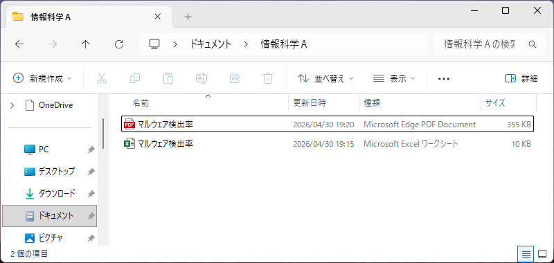Click the 355 KB size value
Screen dimensions: 554x263
(x=518, y=125)
